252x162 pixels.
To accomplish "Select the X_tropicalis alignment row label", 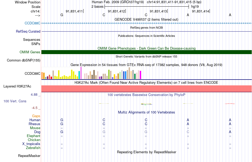I will pyautogui.click(x=31, y=144).
